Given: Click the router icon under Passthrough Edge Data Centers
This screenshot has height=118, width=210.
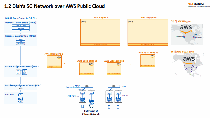Looking at the screenshot, I should 21,88.
